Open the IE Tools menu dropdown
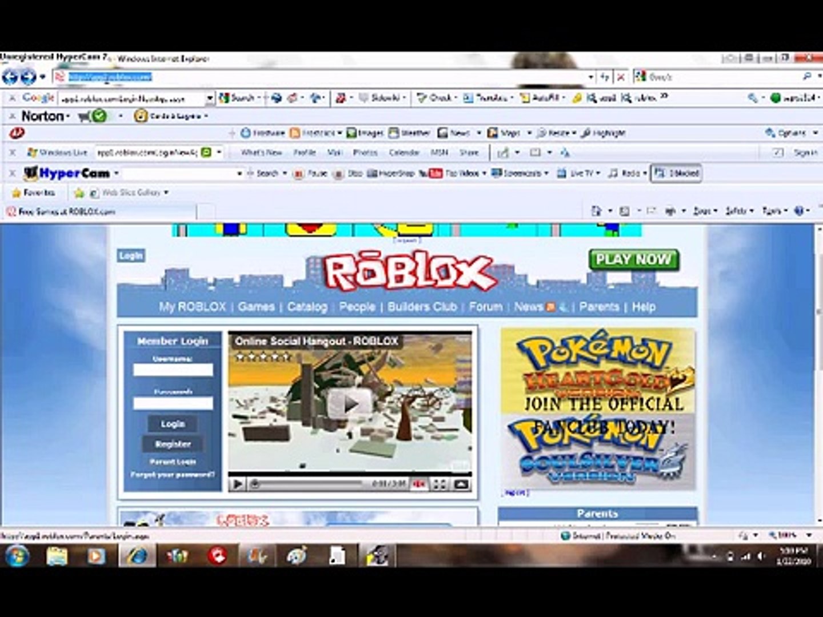Image resolution: width=823 pixels, height=617 pixels. tap(774, 211)
